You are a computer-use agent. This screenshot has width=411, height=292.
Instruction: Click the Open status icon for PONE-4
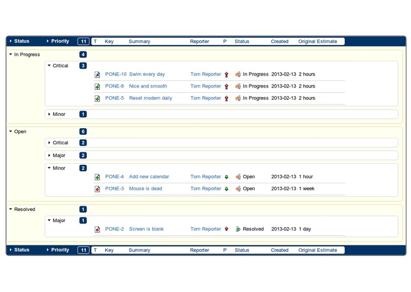click(x=238, y=177)
